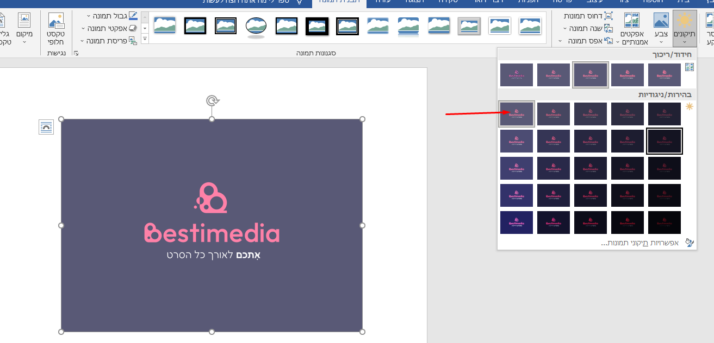Apply the oval picture style
Viewport: 714px width, 343px height.
pyautogui.click(x=256, y=26)
